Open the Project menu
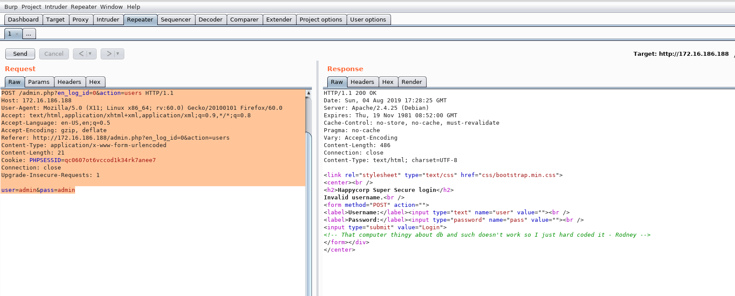 pos(31,7)
